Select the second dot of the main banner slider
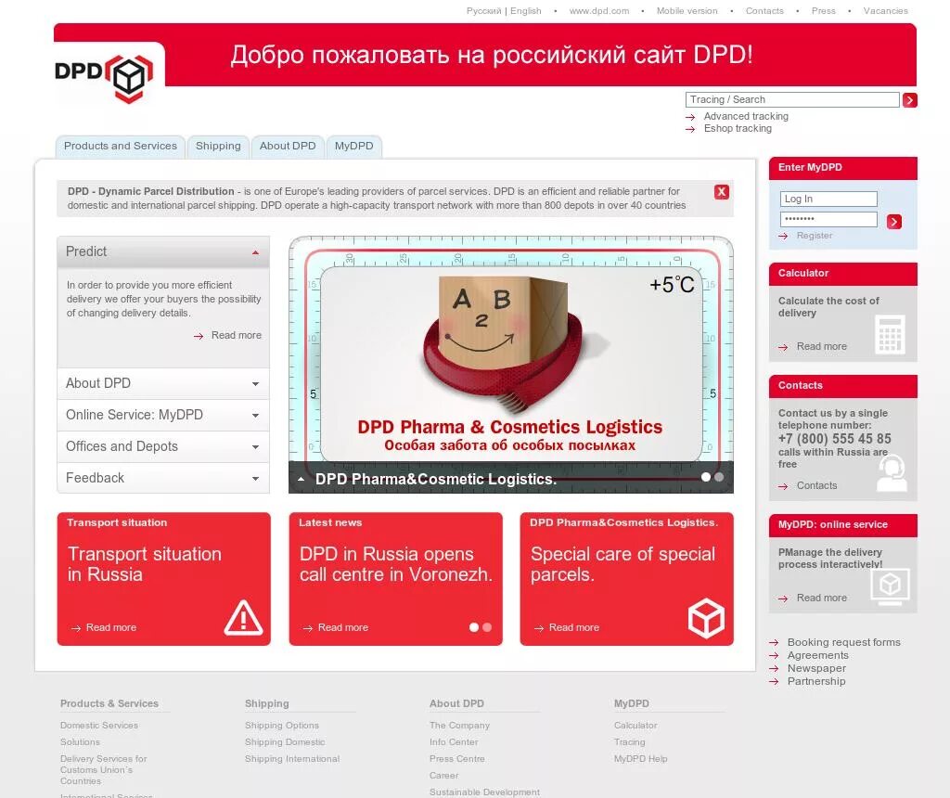The height and width of the screenshot is (798, 950). [x=719, y=478]
